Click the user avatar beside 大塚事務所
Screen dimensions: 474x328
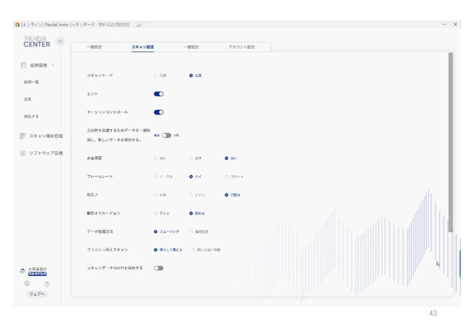pyautogui.click(x=22, y=271)
